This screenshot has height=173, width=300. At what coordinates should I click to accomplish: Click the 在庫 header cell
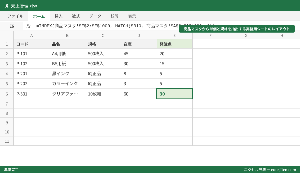click(x=139, y=44)
